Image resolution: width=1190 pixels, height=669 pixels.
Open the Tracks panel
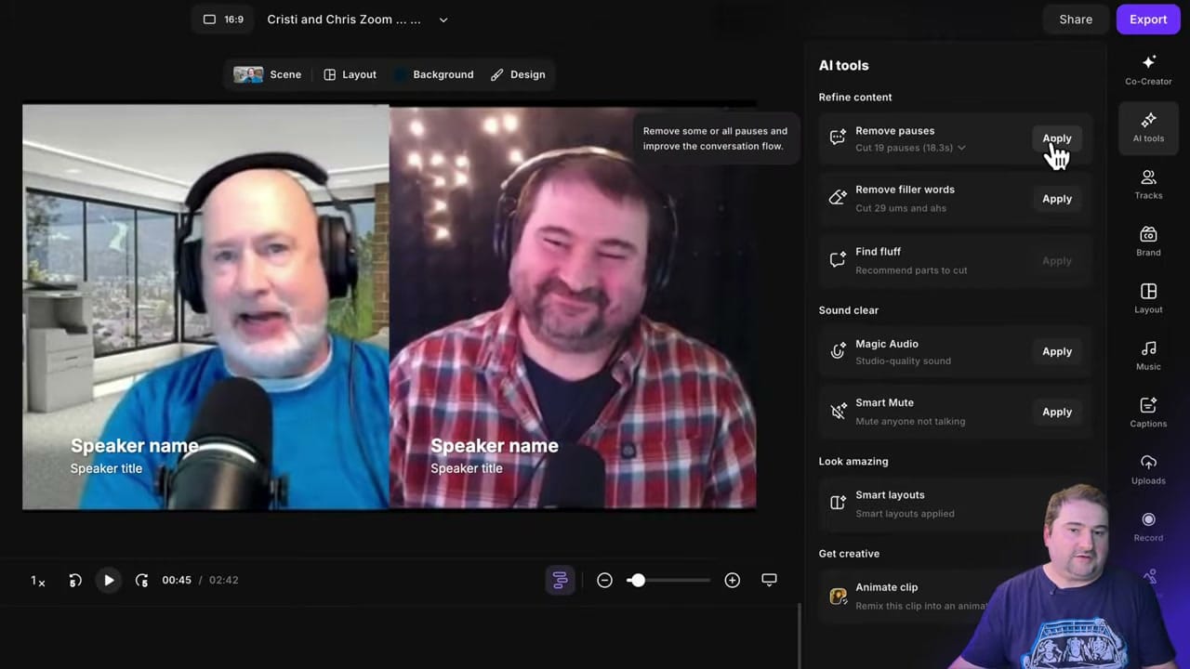click(x=1148, y=184)
